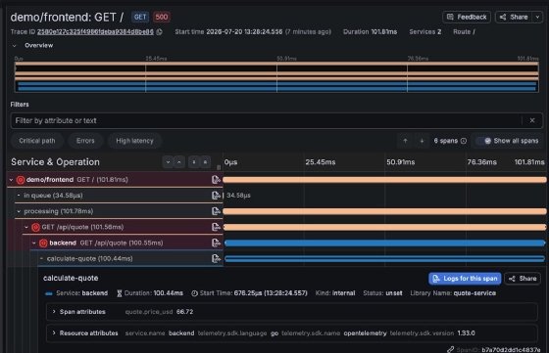Viewport: 549px width, 353px height.
Task: Expand all spans icon
Action: click(x=194, y=162)
